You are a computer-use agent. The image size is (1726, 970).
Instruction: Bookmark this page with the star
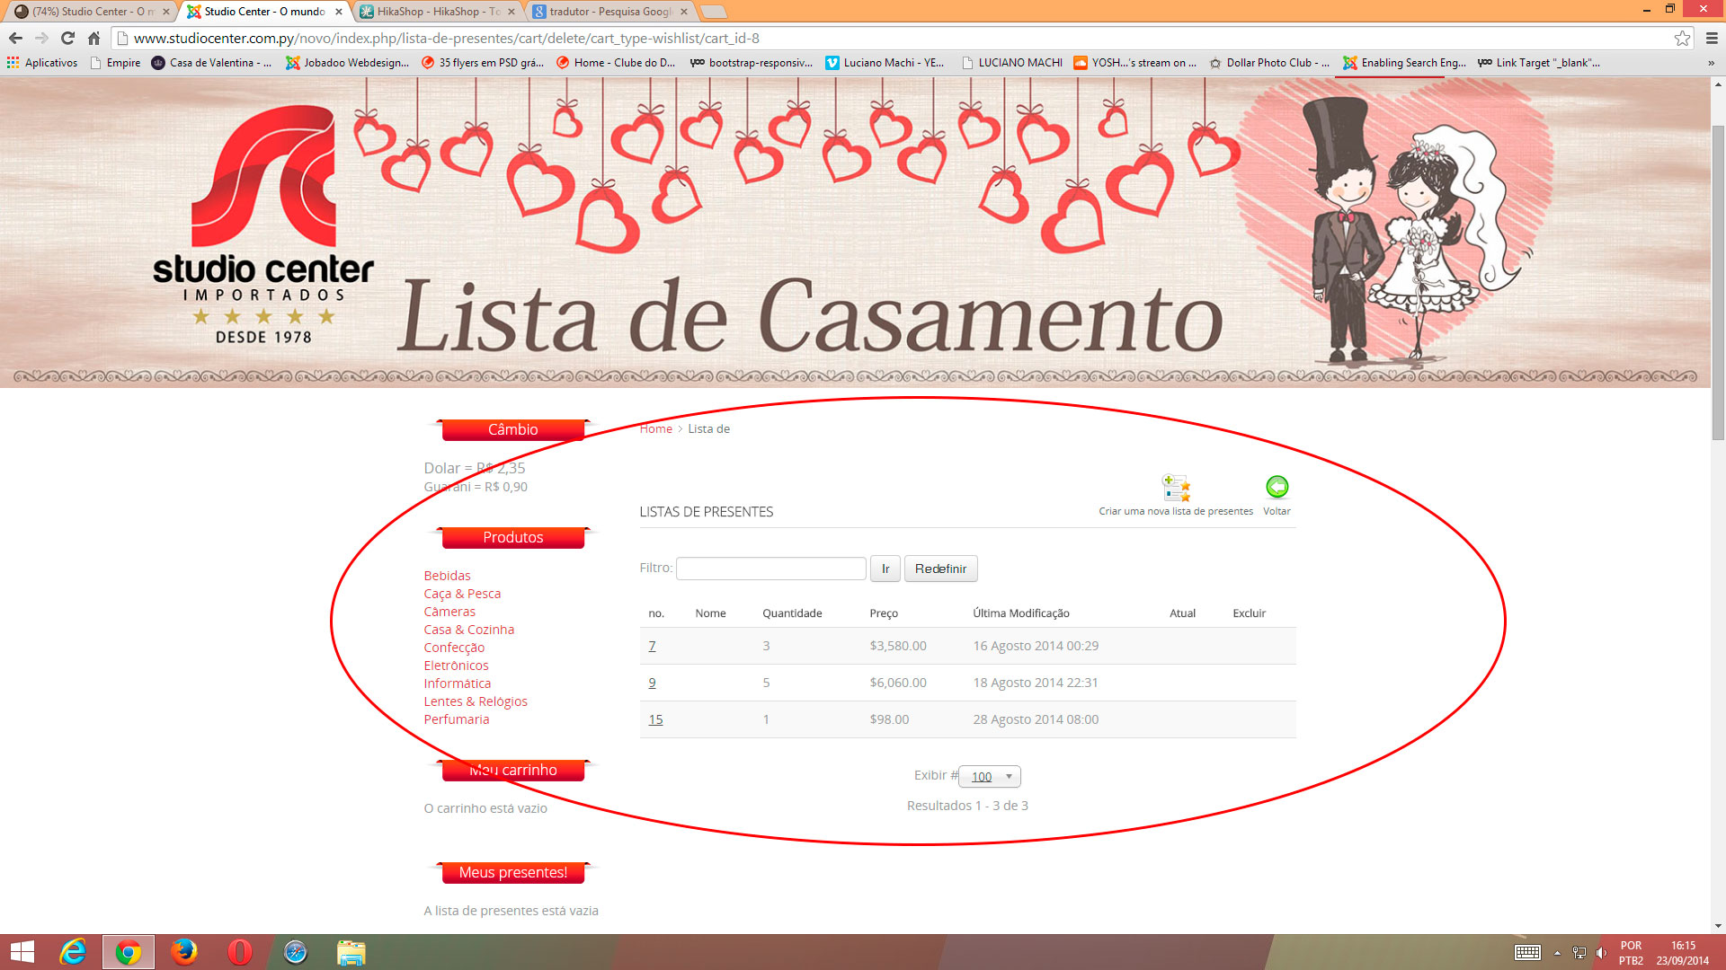[x=1682, y=38]
